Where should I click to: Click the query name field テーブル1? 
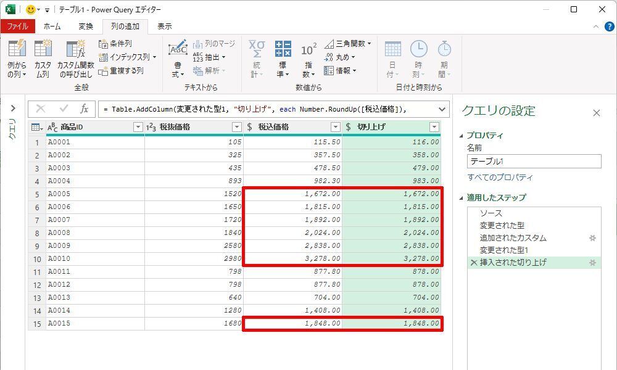[x=534, y=161]
